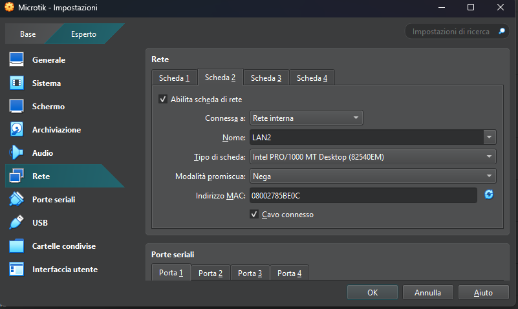
Task: Open the Generale settings monitor icon
Action: [x=17, y=59]
